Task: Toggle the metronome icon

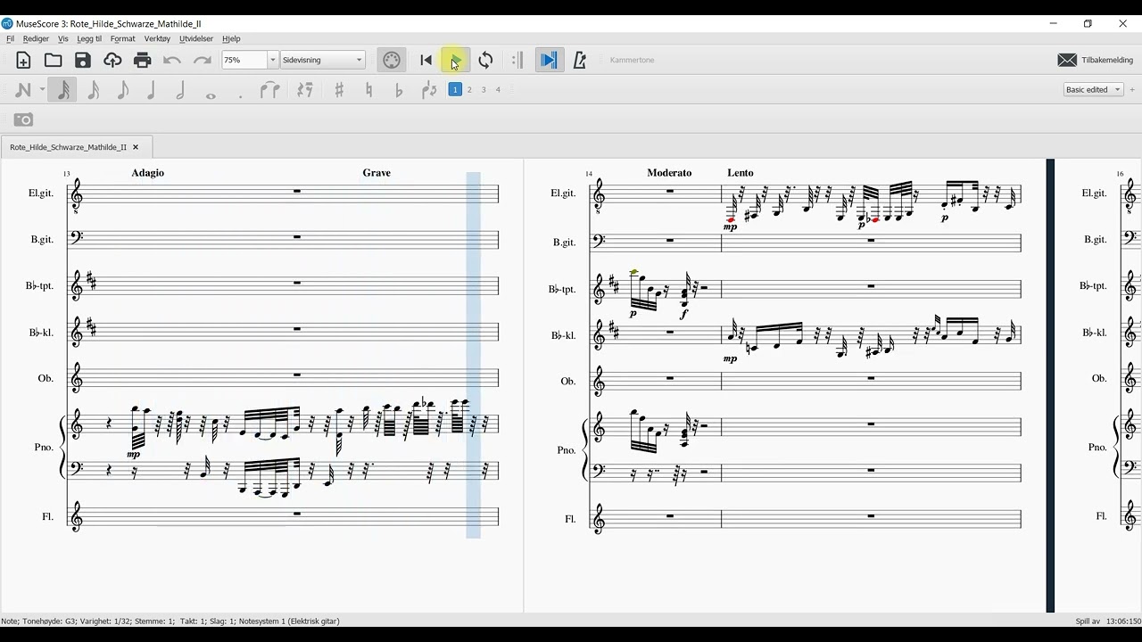Action: [x=580, y=61]
